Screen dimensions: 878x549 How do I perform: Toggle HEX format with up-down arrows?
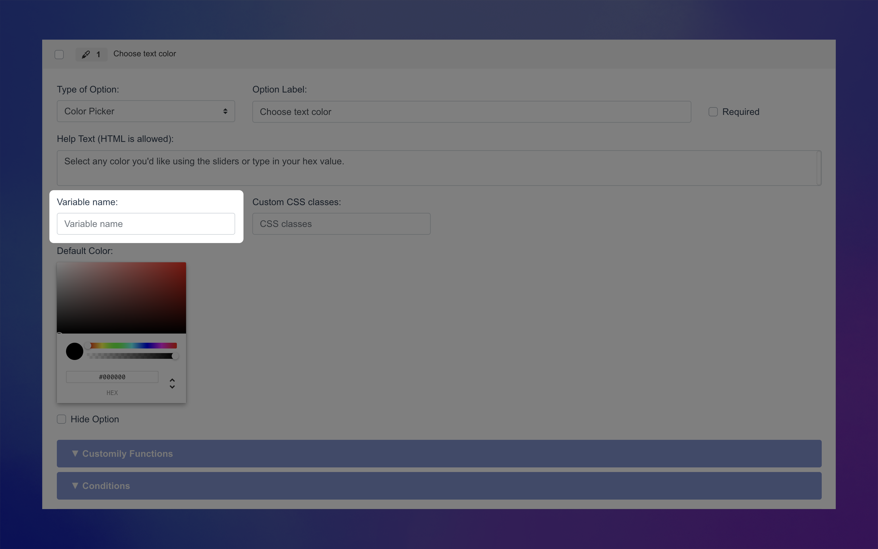click(172, 384)
